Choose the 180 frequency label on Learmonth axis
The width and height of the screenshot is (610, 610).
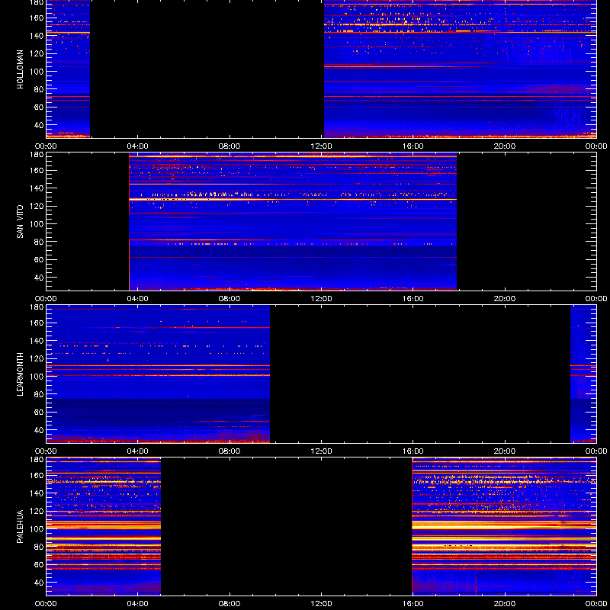pyautogui.click(x=37, y=307)
